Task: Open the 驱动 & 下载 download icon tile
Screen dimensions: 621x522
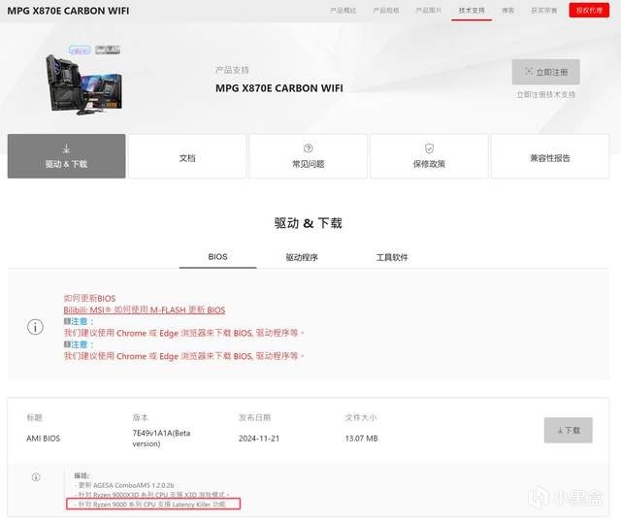Action: [66, 156]
